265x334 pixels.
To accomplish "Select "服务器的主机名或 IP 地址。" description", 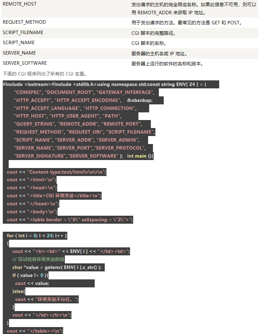I will point(159,54).
